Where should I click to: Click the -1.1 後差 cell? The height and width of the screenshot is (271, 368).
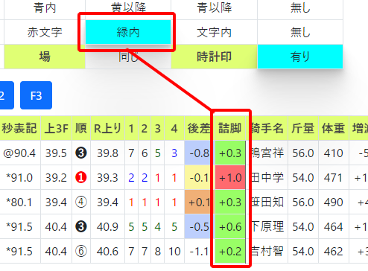(199, 252)
